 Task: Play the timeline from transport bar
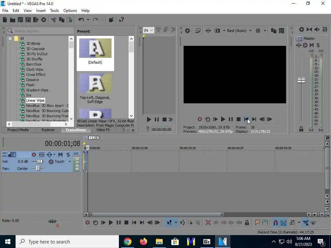pos(111,222)
